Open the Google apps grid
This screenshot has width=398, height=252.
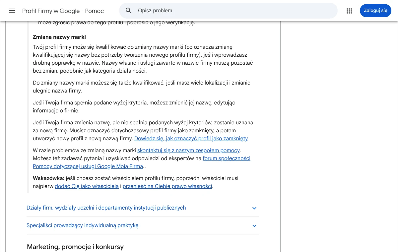tap(349, 11)
